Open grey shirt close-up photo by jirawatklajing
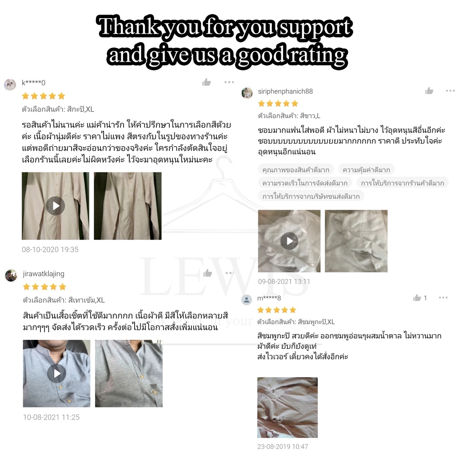 (x=129, y=373)
